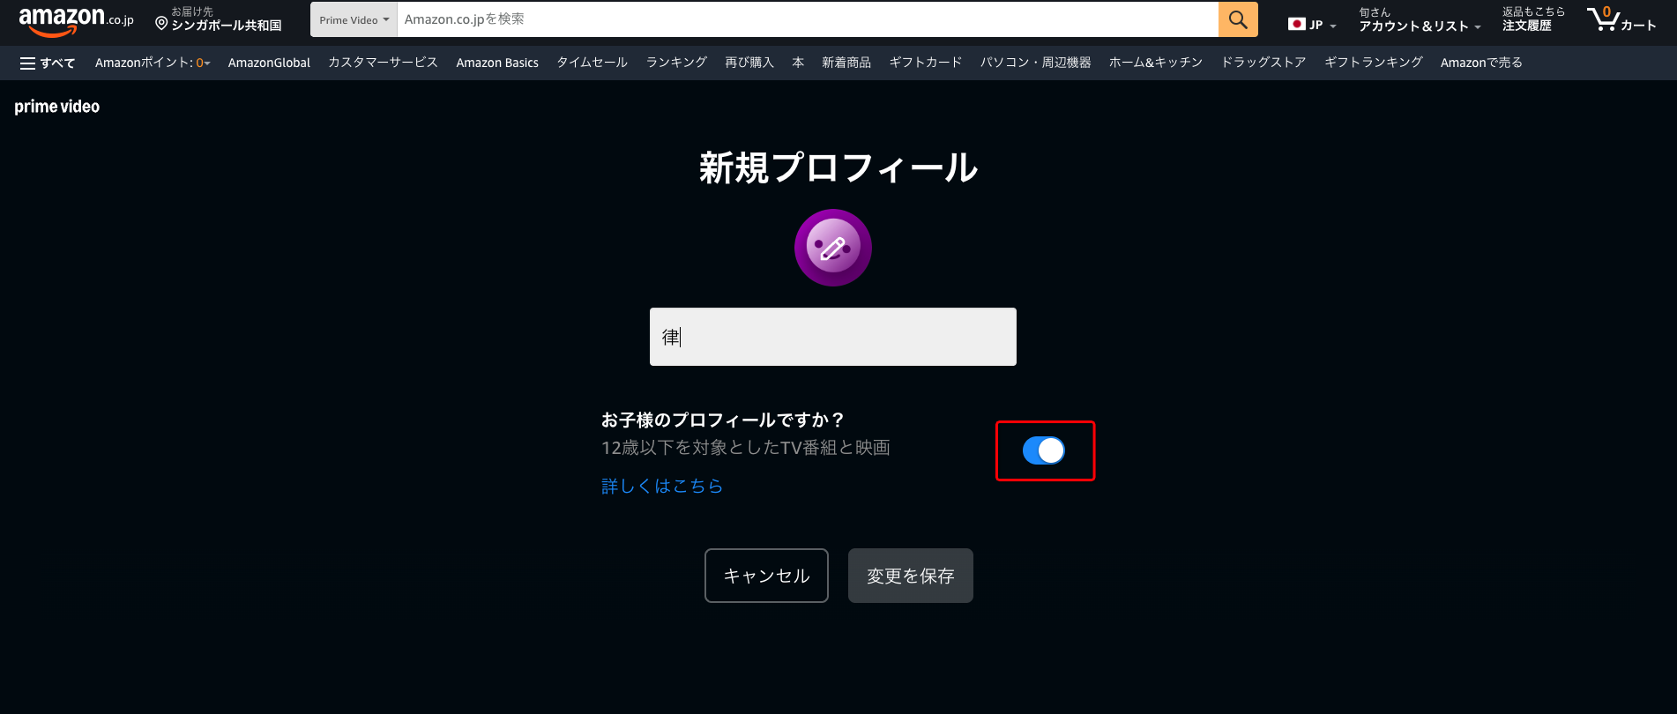The image size is (1677, 714).
Task: Click the 変更を保存 button
Action: tap(911, 576)
